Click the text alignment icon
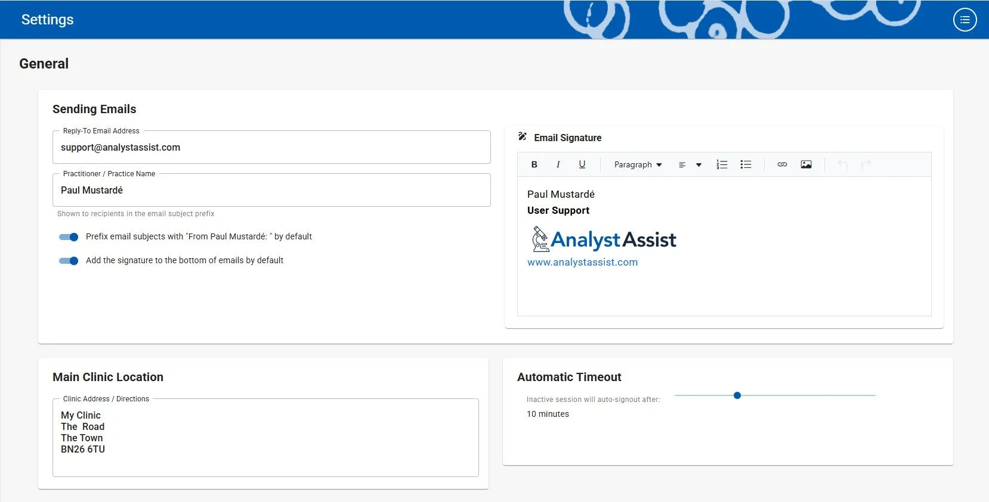This screenshot has width=989, height=502. click(682, 164)
